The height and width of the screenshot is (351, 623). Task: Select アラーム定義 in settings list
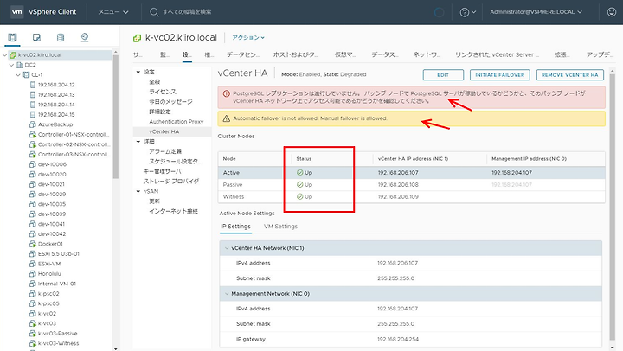pyautogui.click(x=165, y=151)
